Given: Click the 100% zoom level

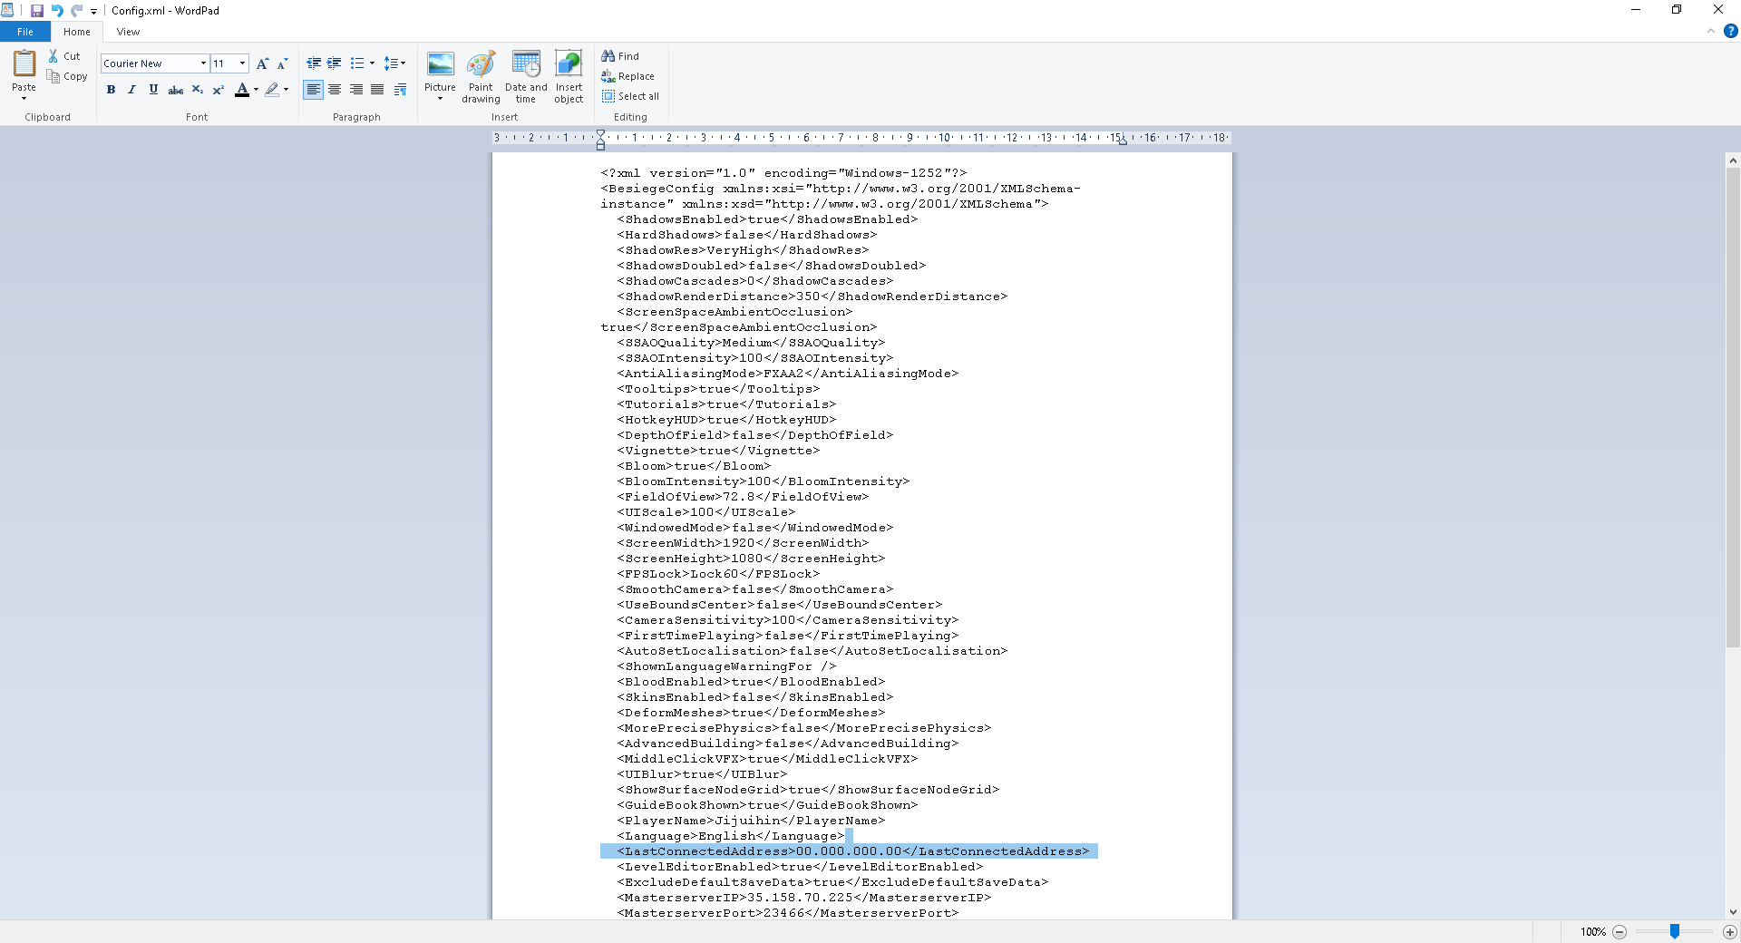Looking at the screenshot, I should 1592,932.
